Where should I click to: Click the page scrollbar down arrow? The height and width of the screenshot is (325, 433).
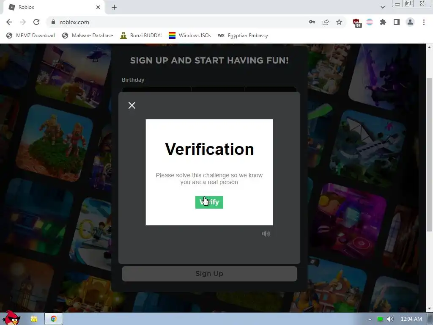tap(430, 308)
